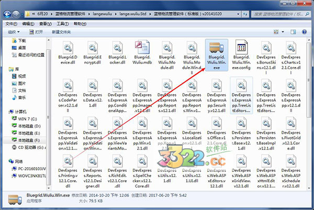The image size is (314, 210).
Task: Click the lange.wuliu.Std breadcrumb segment
Action: point(133,14)
